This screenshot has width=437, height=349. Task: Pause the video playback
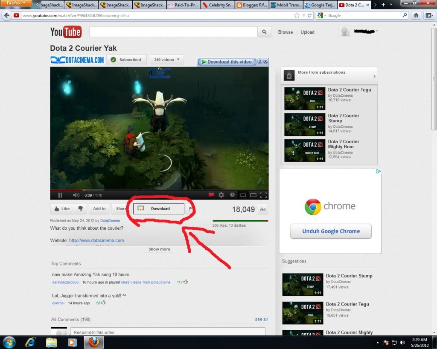pyautogui.click(x=60, y=195)
